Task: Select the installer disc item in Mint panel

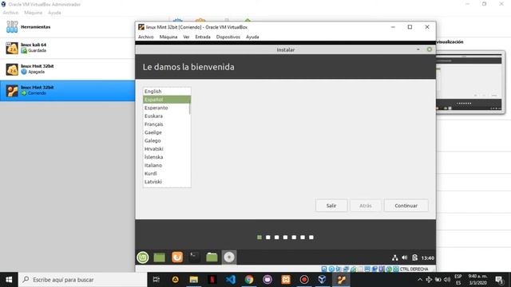Action: [229, 258]
